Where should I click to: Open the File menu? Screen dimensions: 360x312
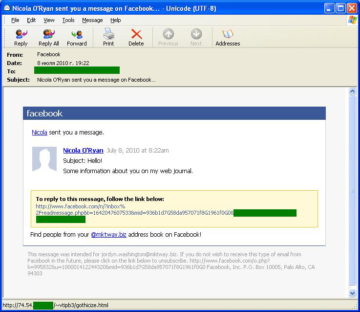coord(15,20)
